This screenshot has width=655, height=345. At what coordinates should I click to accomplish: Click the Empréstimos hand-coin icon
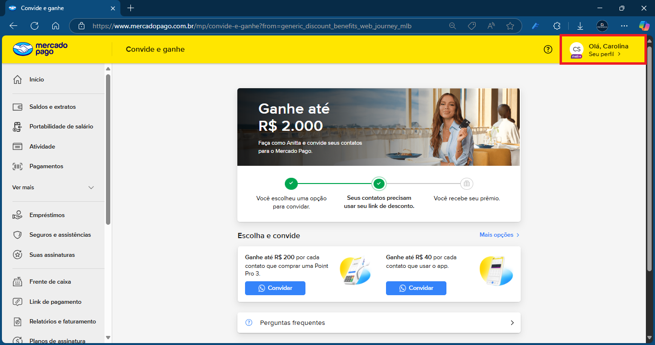coord(18,215)
